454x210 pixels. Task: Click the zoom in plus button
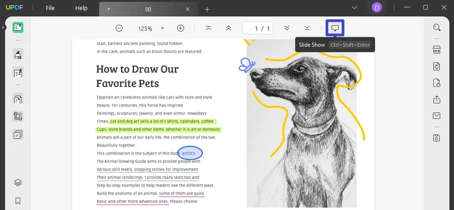(x=180, y=28)
